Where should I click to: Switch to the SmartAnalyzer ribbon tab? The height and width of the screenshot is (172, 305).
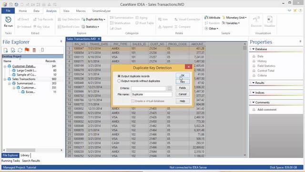(102, 11)
